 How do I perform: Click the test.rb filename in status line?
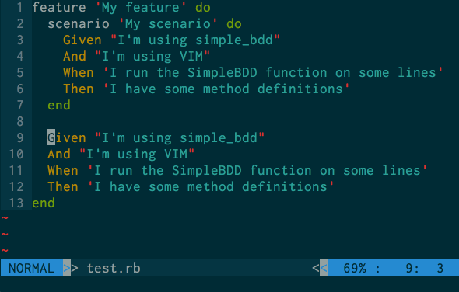[x=114, y=268]
